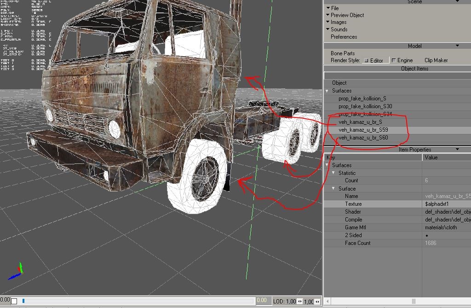This screenshot has height=308, width=471.
Task: Select the Object tree item
Action: [x=339, y=83]
